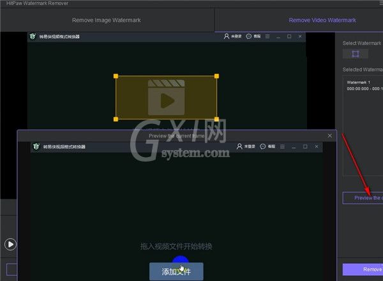The height and width of the screenshot is (281, 383).
Task: Click the 拖入视频文件开始转换 text
Action: point(176,247)
